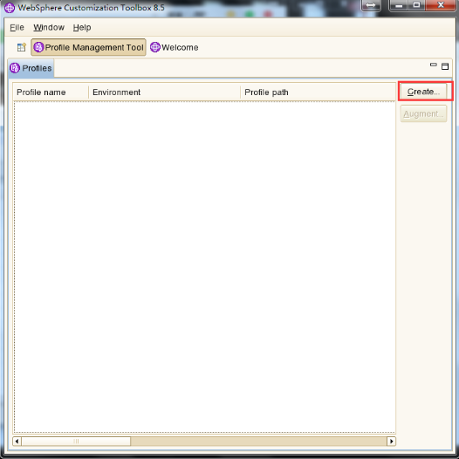459x459 pixels.
Task: Click the Augment... button
Action: pyautogui.click(x=423, y=113)
